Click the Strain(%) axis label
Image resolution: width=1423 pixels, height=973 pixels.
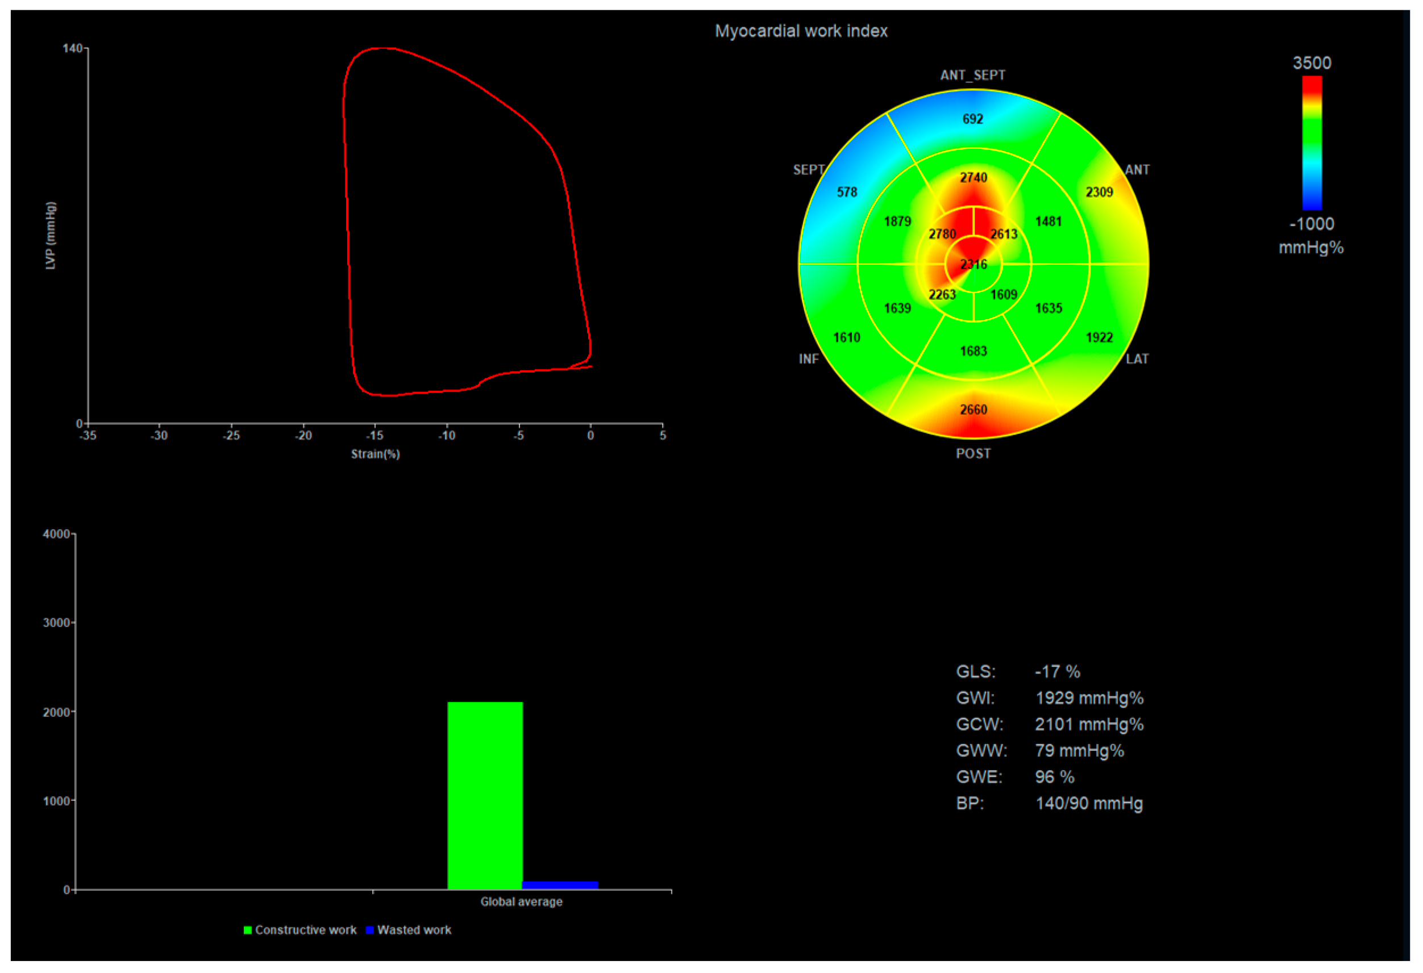tap(375, 454)
